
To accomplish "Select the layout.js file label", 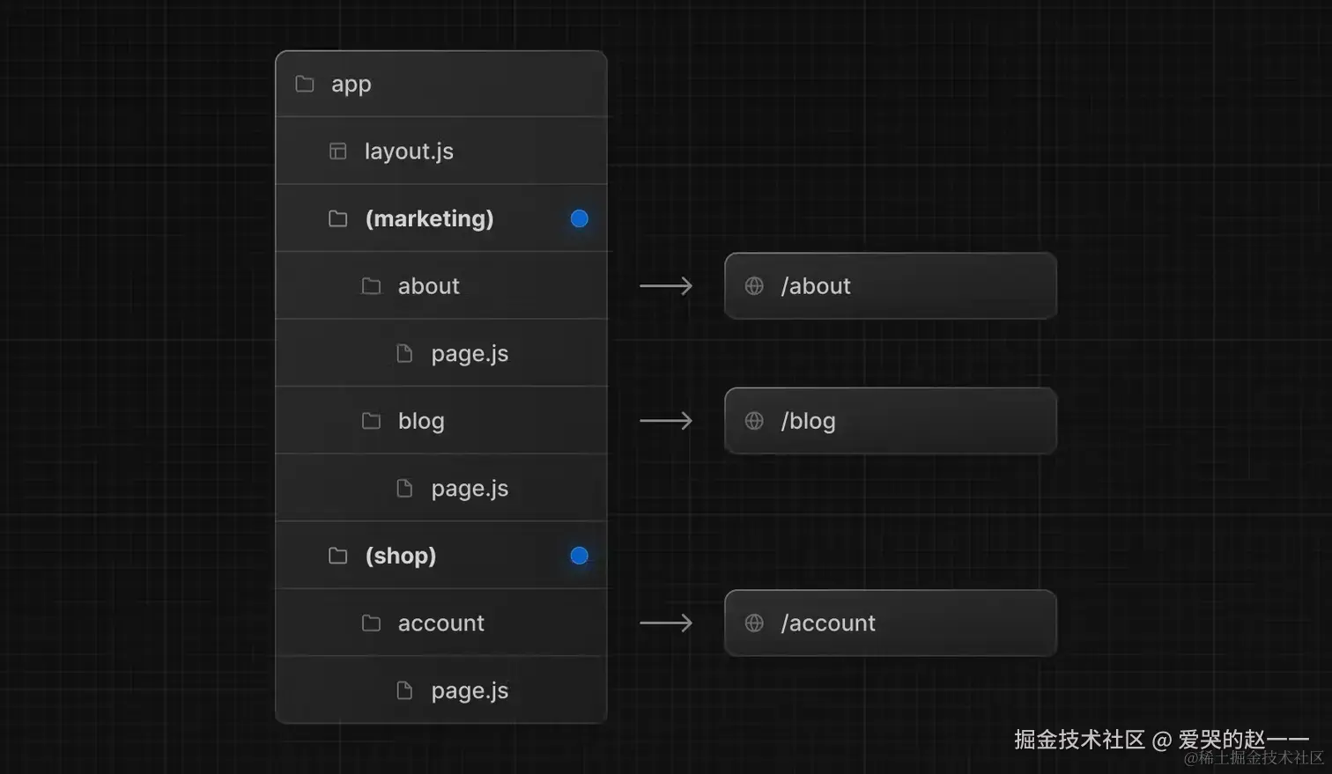I will point(409,151).
